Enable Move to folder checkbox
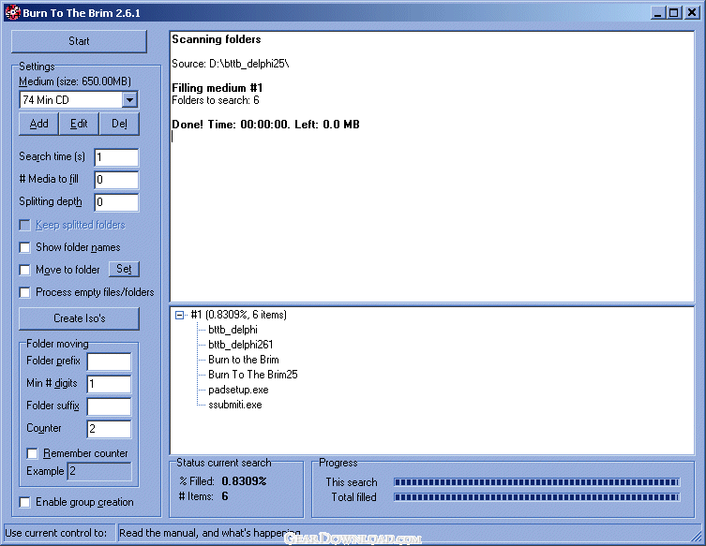 (x=24, y=270)
